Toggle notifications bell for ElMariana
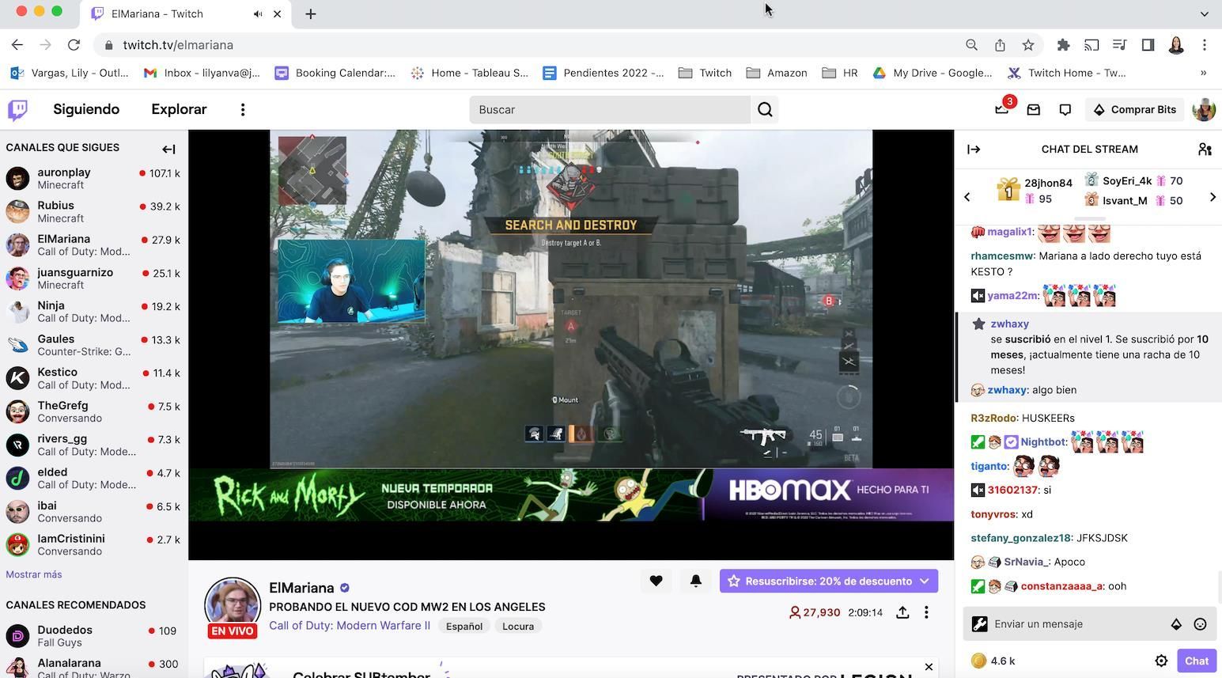The width and height of the screenshot is (1222, 678). tap(695, 581)
